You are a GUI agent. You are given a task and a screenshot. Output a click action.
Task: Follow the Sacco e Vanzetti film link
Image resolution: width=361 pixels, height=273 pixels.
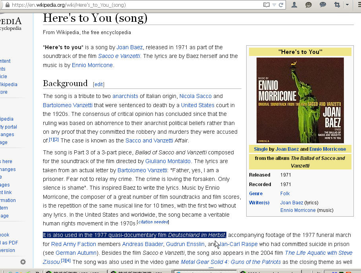pyautogui.click(x=119, y=56)
